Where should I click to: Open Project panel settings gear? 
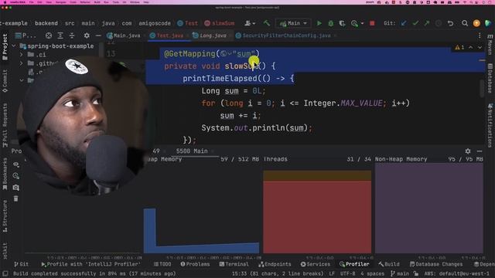pos(87,36)
